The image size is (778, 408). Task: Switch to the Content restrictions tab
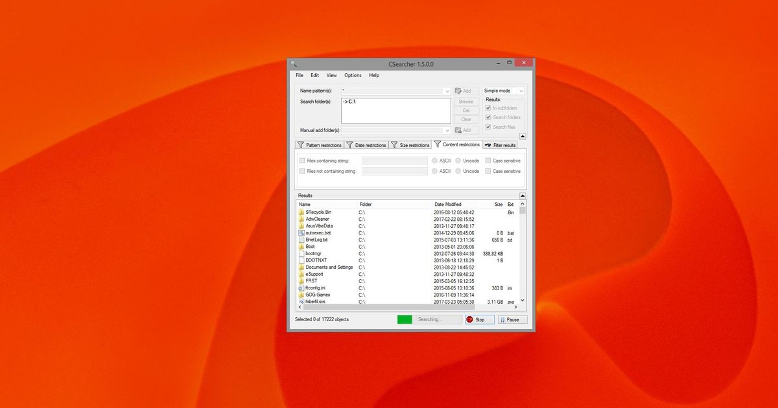[457, 144]
